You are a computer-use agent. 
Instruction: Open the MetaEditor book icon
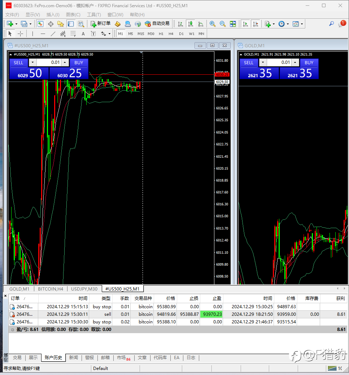117,24
